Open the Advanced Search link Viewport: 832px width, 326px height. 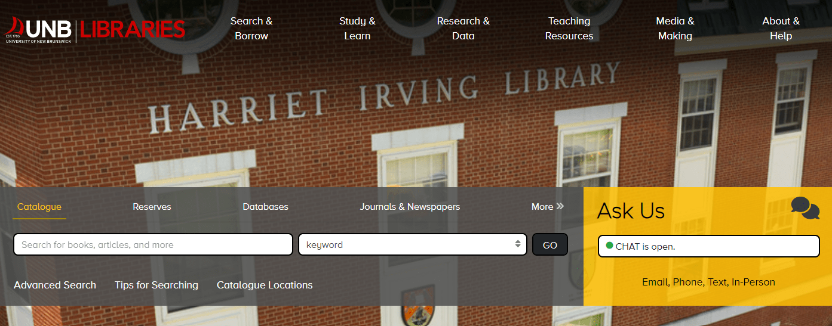tap(55, 285)
